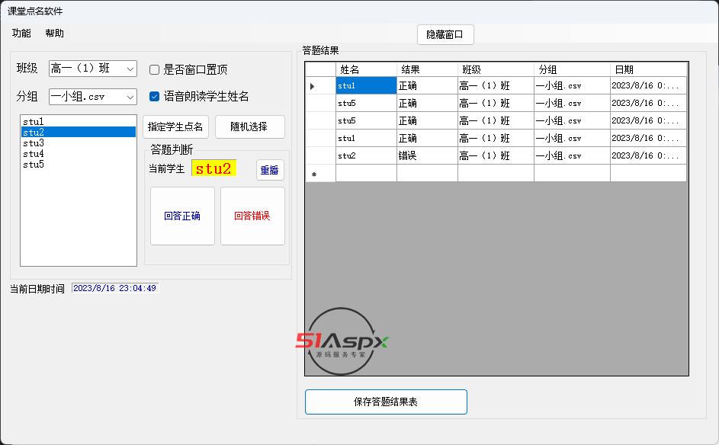719x445 pixels.
Task: Sort by the 姓名 column header
Action: 366,69
